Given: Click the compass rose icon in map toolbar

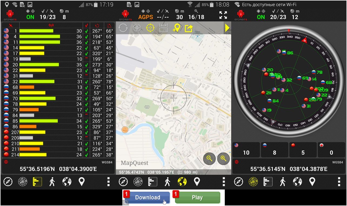Looking at the screenshot, I should pyautogui.click(x=137, y=28).
